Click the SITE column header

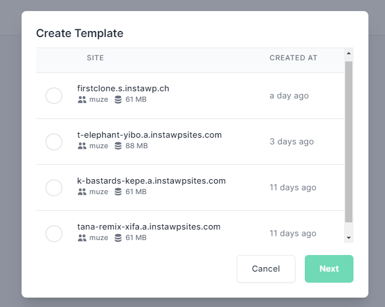pyautogui.click(x=95, y=58)
